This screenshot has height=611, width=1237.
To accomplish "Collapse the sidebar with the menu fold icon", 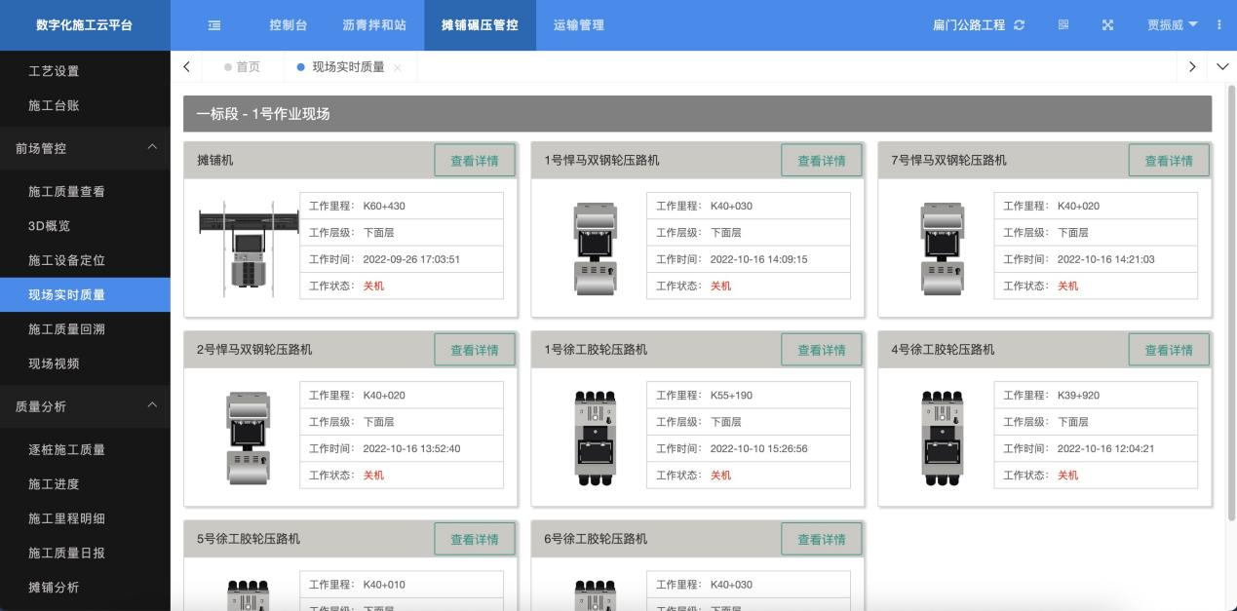I will click(x=213, y=25).
